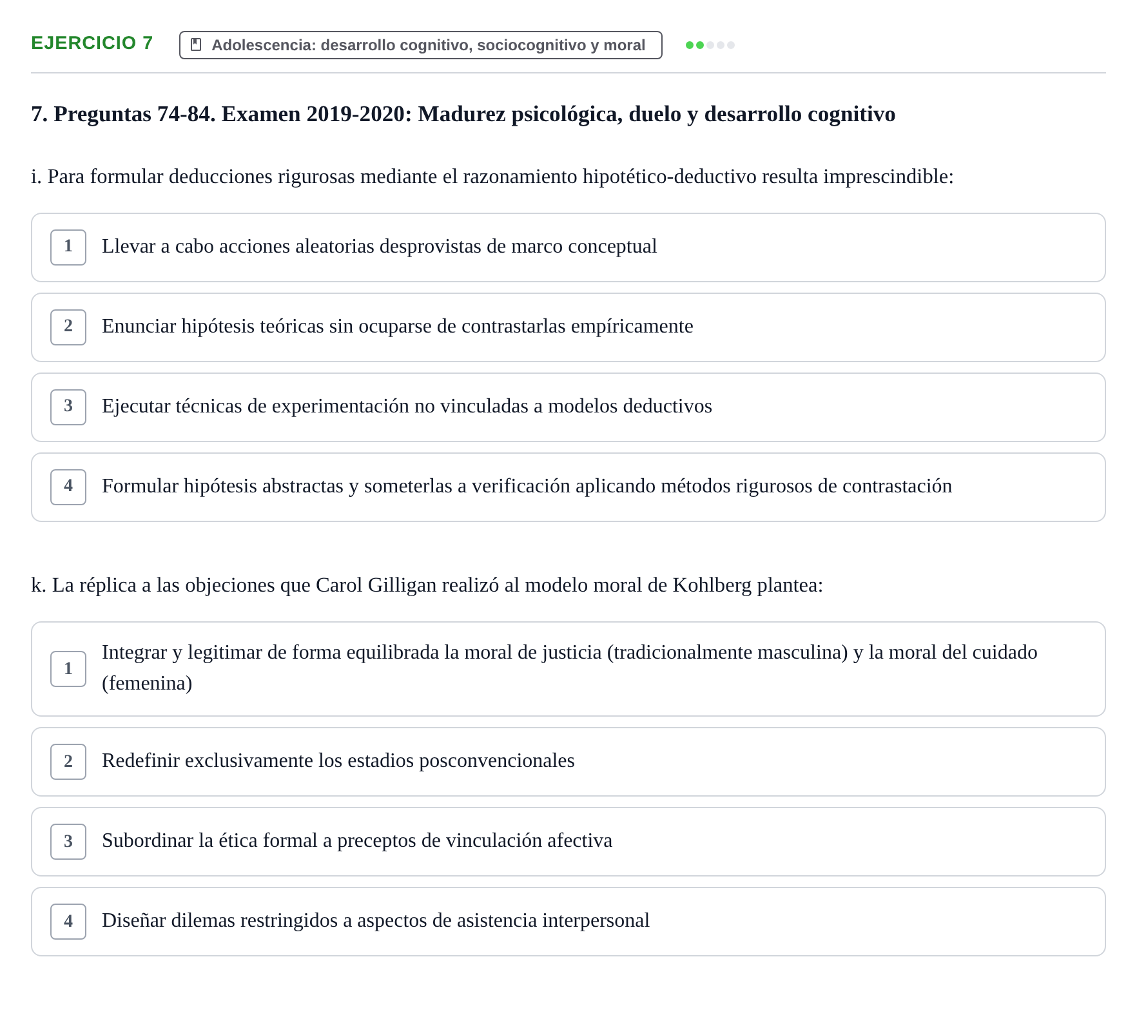Choose 'Integrar y legitimar de forma equilibrada' answer
The height and width of the screenshot is (1017, 1137).
(568, 669)
